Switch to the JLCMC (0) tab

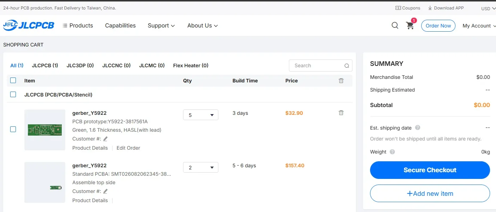[x=152, y=66]
